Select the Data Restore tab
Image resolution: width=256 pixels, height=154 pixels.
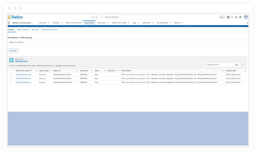89,23
